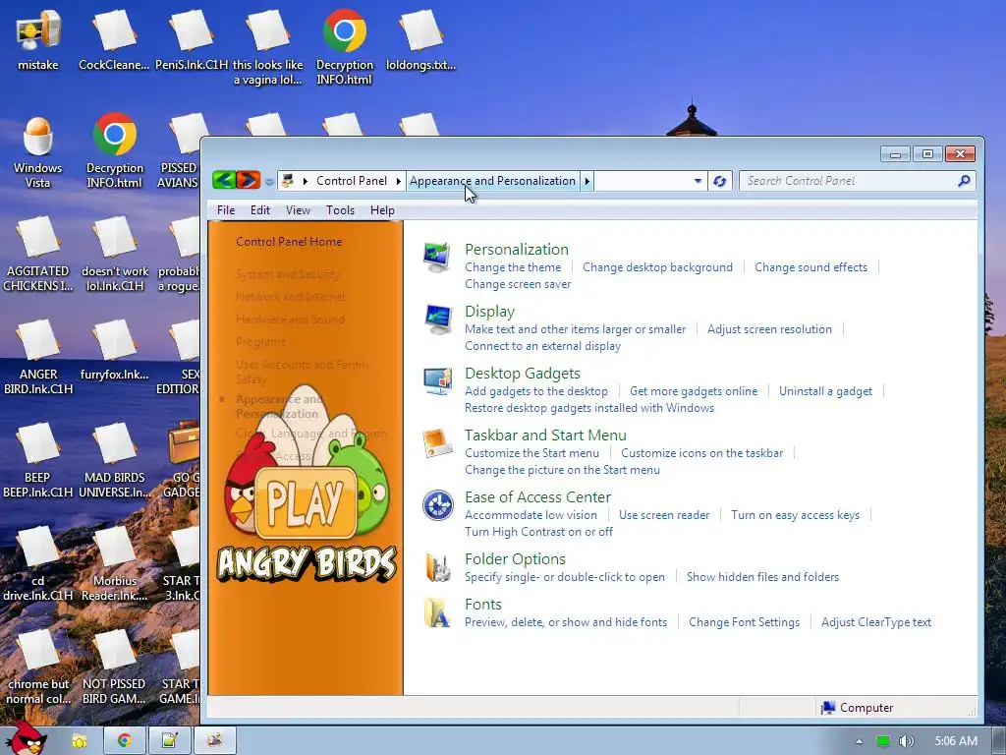Open System and Security in sidebar

click(288, 274)
